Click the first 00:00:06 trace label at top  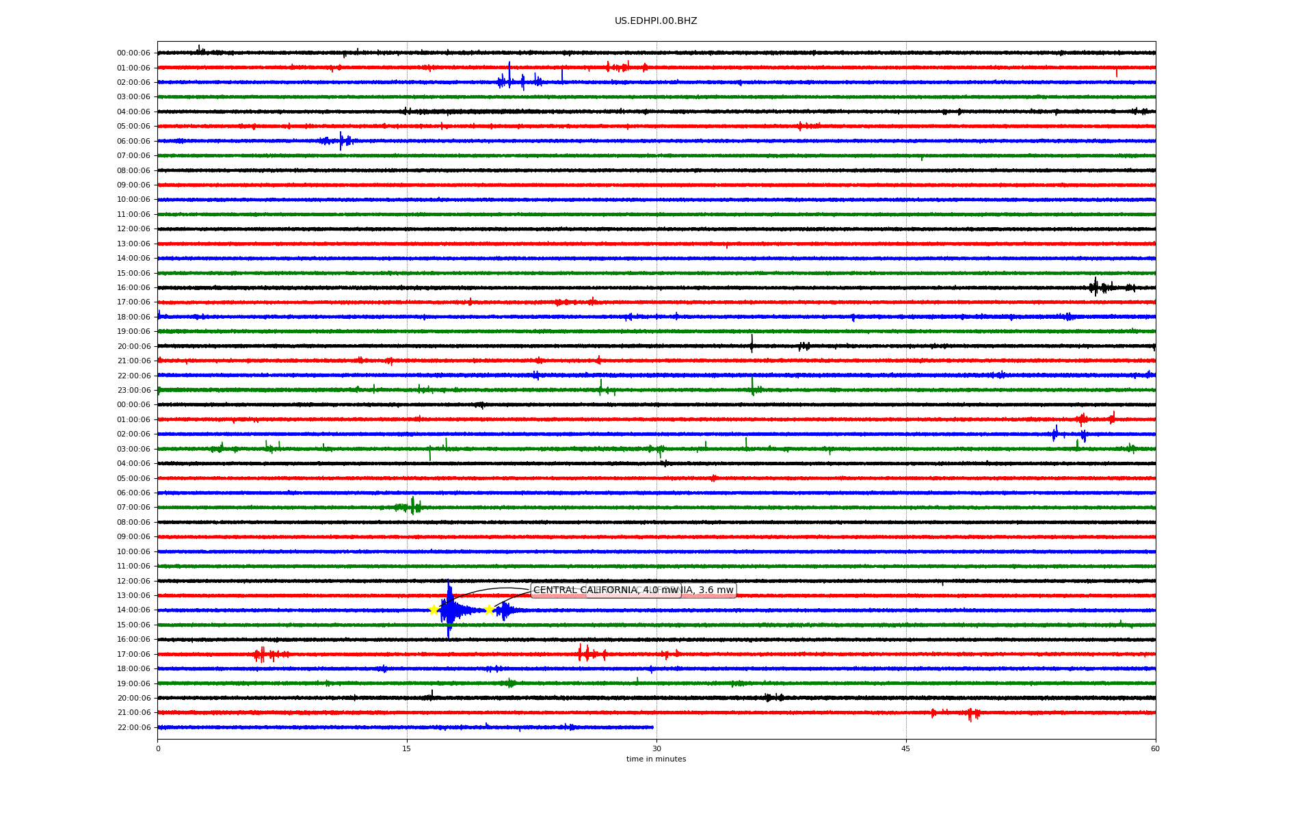pos(133,53)
